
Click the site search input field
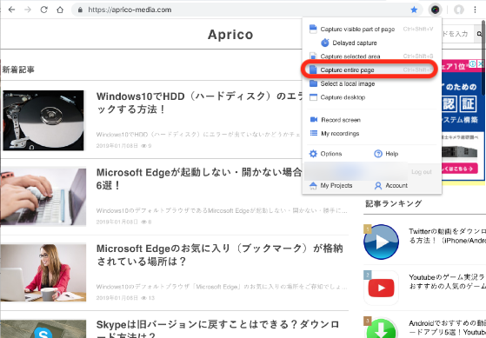coord(457,34)
